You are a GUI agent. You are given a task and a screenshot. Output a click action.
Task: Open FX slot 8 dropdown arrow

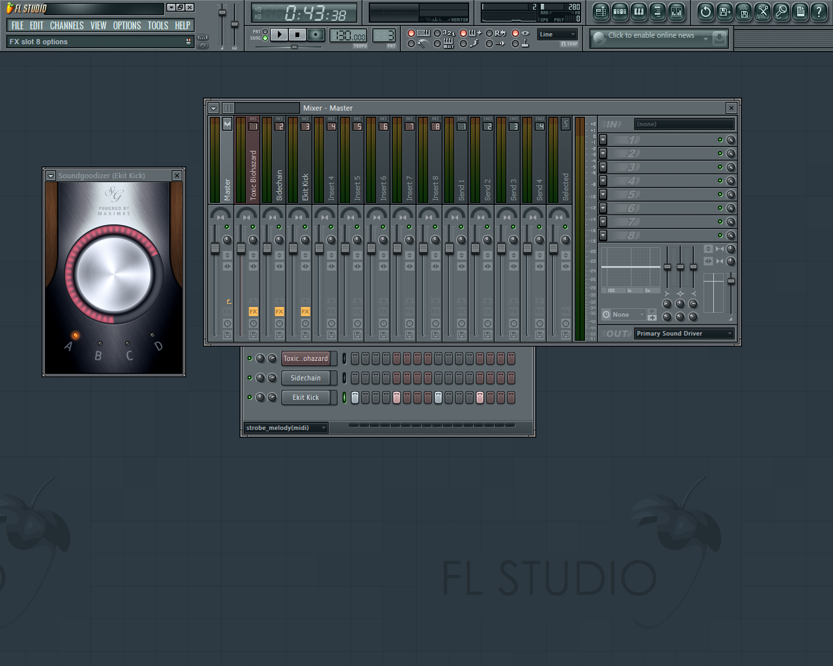603,235
